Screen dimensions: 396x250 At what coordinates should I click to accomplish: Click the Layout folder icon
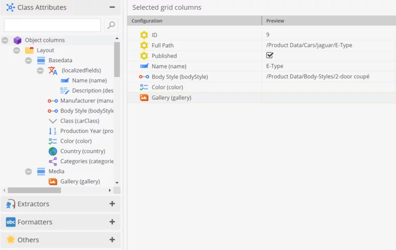tap(29, 50)
